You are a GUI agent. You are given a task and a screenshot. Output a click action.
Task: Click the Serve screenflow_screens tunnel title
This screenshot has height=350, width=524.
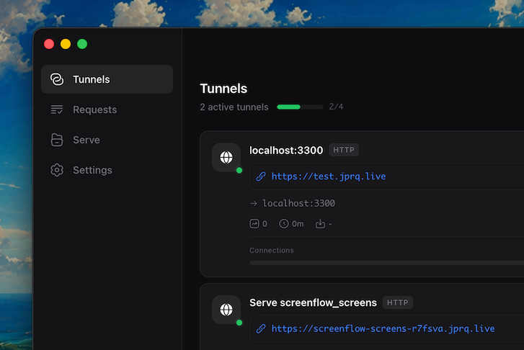pos(313,302)
